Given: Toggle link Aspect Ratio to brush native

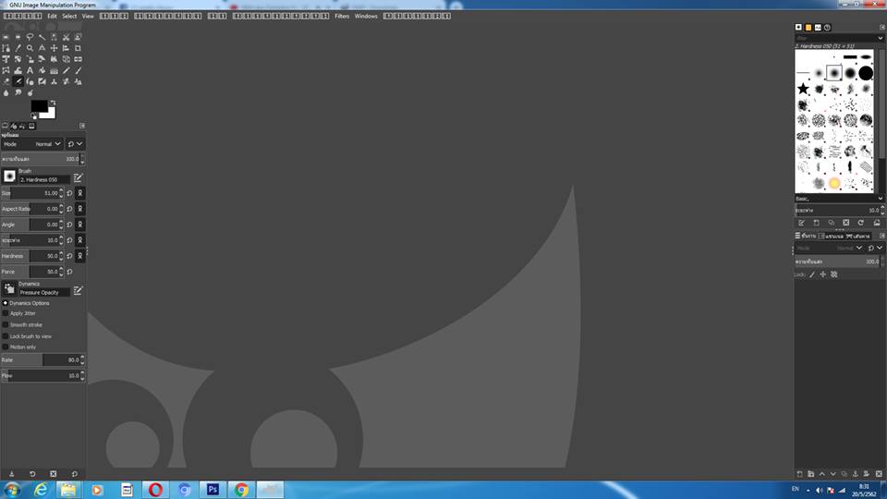Looking at the screenshot, I should tap(79, 209).
